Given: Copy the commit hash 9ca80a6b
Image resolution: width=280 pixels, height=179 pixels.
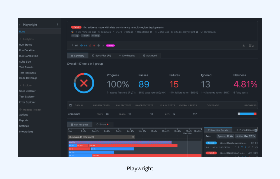Looking at the screenshot, I should (151, 32).
